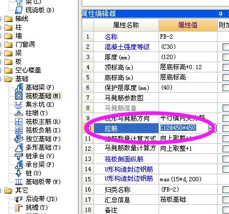Select the 集水坑(K) icon
This screenshot has width=229, height=214.
pyautogui.click(x=18, y=105)
